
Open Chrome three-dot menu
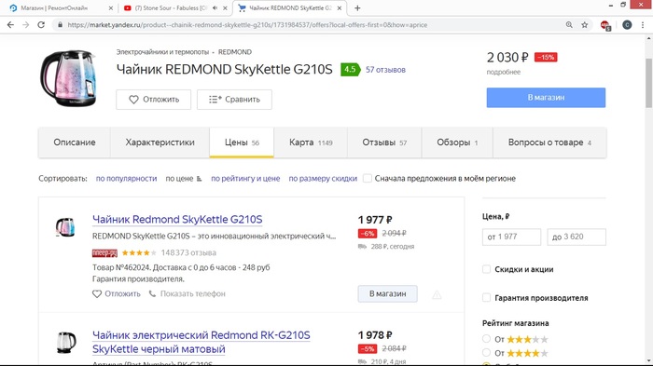(643, 25)
